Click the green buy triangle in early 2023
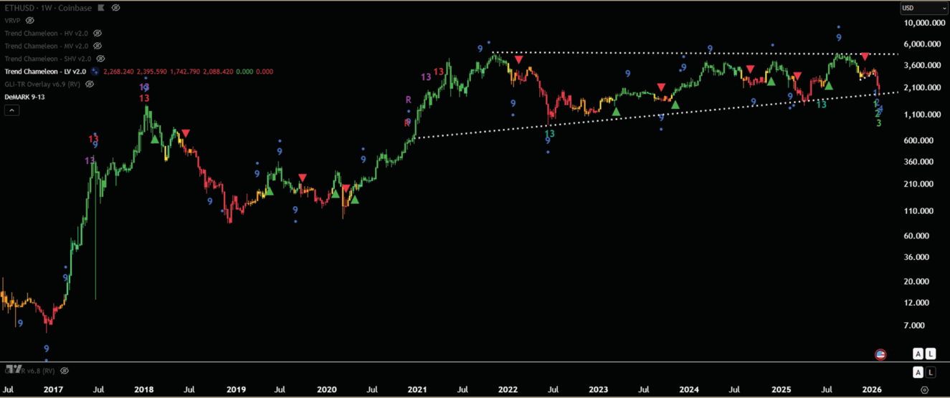The height and width of the screenshot is (398, 950). 616,111
